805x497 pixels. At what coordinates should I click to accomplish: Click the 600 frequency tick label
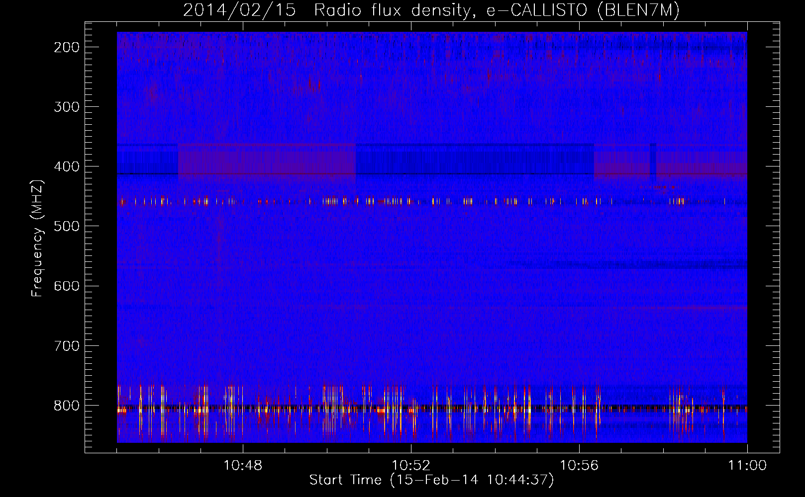click(67, 286)
